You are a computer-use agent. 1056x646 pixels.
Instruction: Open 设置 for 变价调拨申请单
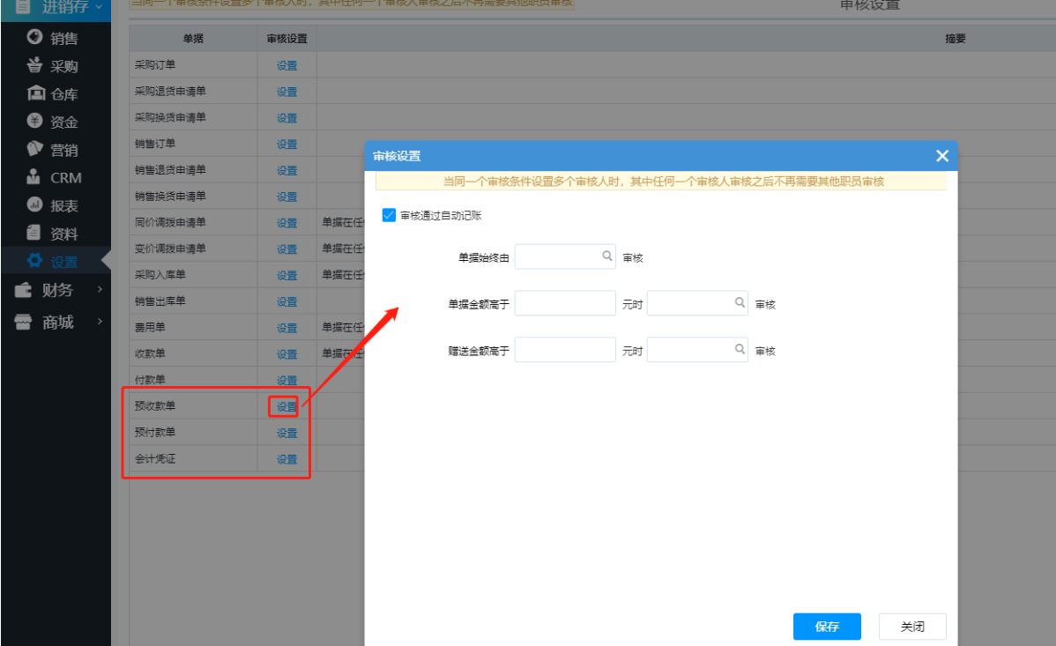pyautogui.click(x=286, y=249)
